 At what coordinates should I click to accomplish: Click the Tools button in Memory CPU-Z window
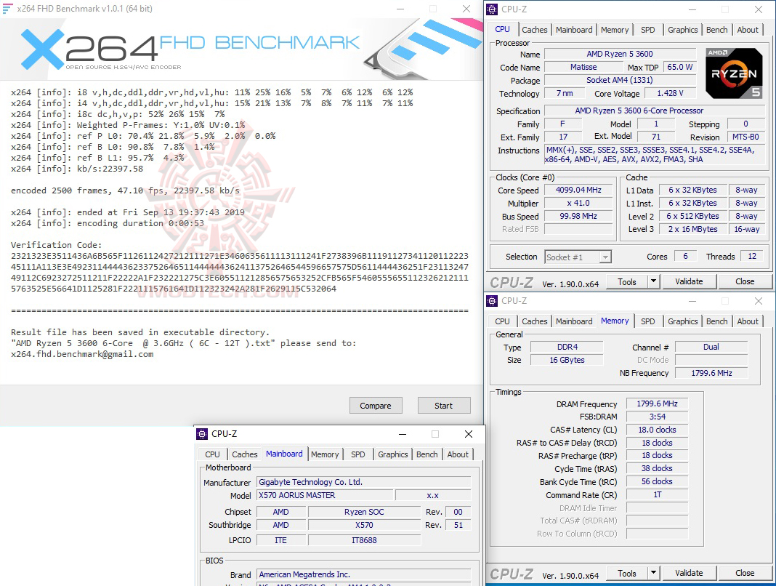626,573
